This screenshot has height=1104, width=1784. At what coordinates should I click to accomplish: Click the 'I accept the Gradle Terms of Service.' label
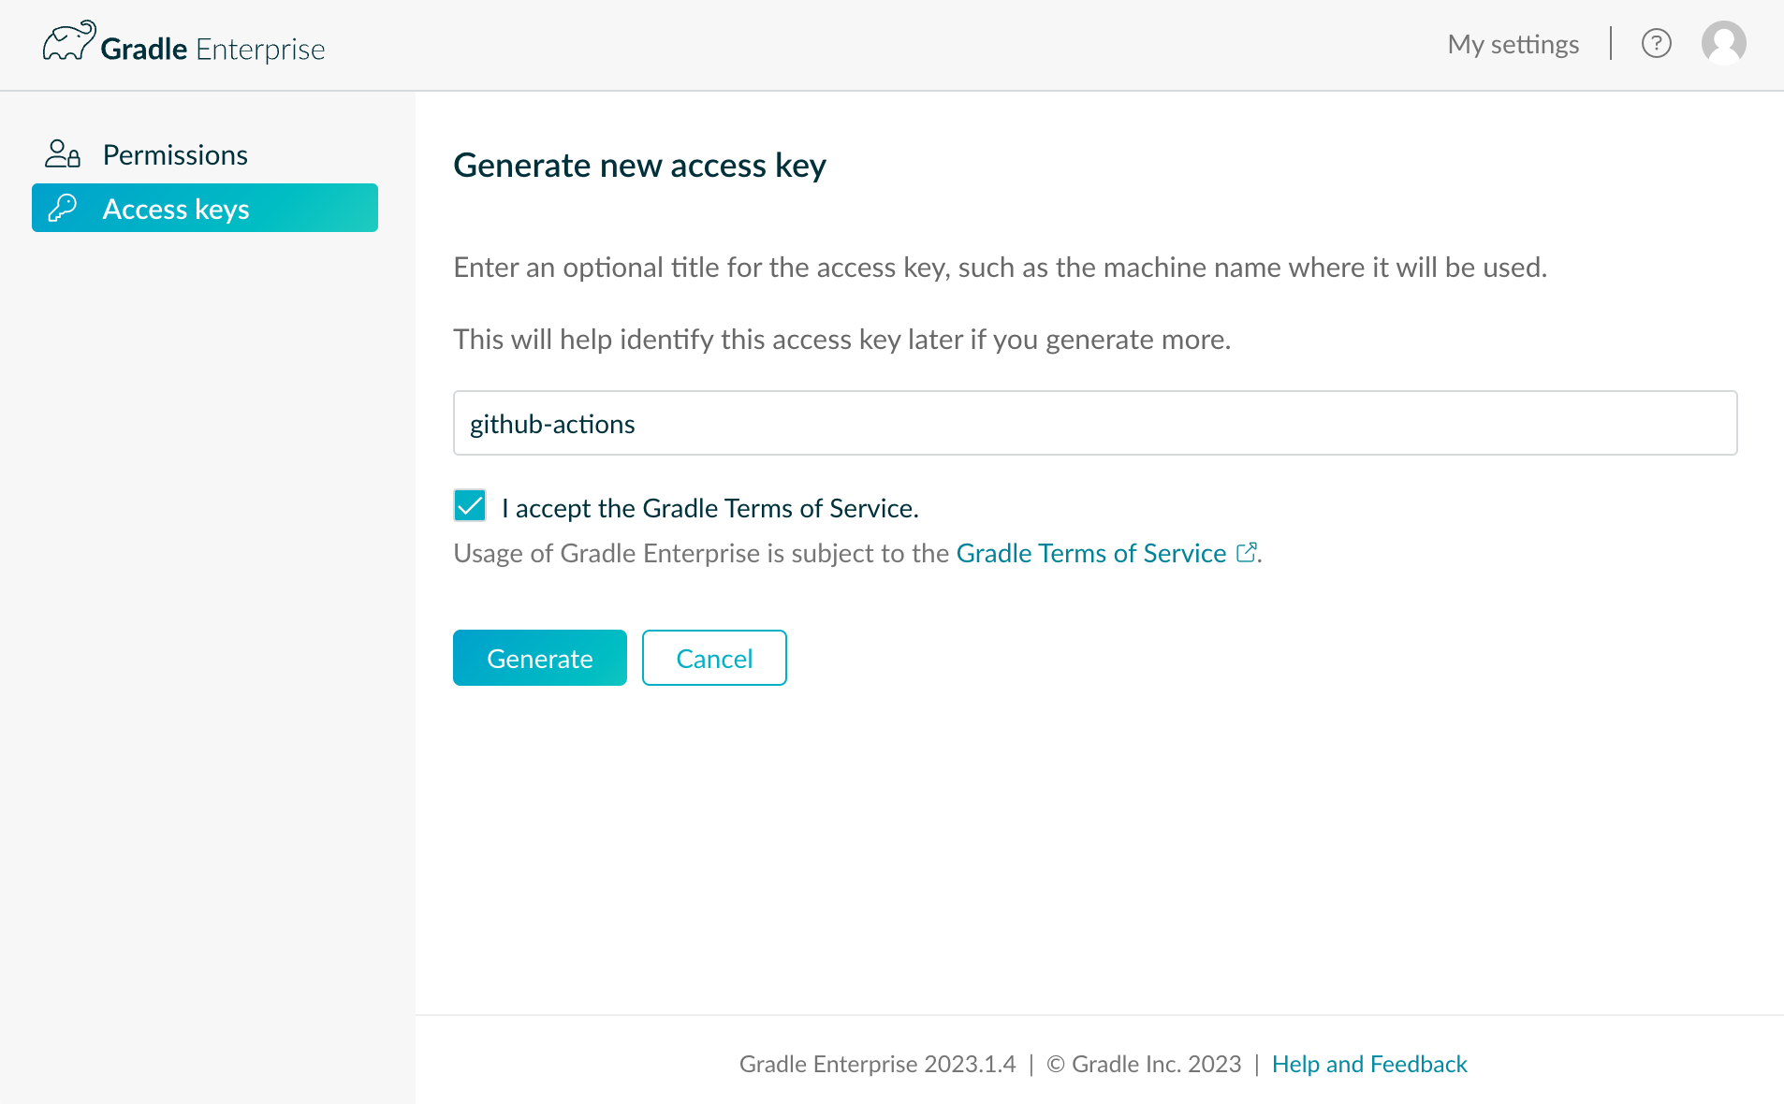(x=710, y=508)
